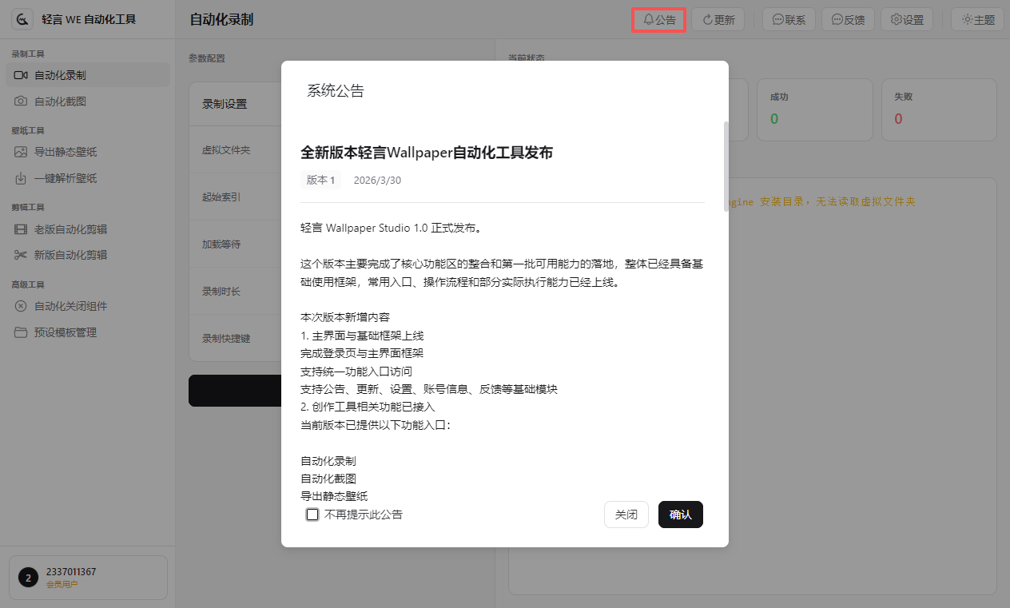This screenshot has width=1010, height=608.
Task: Dismiss the dialog using 关闭 button
Action: click(626, 515)
